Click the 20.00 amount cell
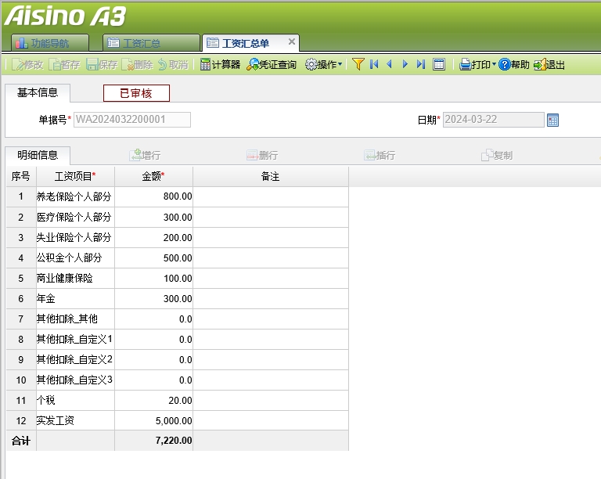 pyautogui.click(x=153, y=401)
